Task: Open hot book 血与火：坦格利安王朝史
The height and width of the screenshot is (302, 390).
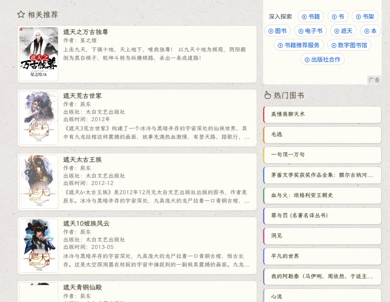Action: (322, 195)
